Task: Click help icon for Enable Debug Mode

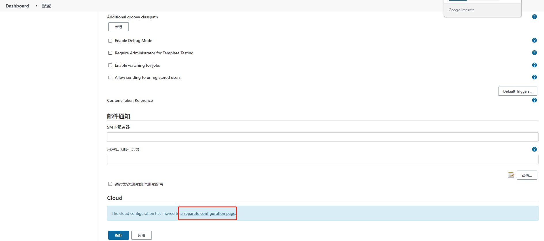Action: [x=534, y=40]
